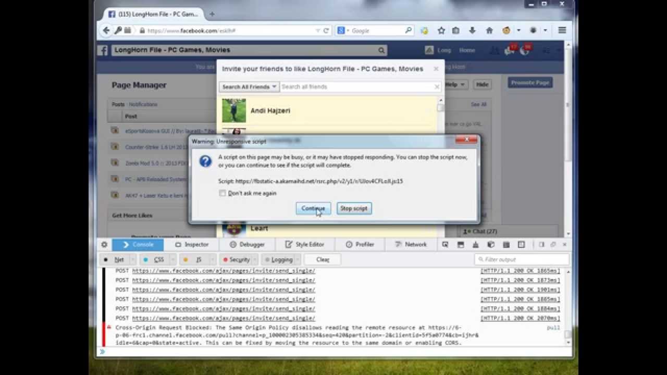Click the magnifier in the Facebook search bar
Image resolution: width=667 pixels, height=375 pixels.
coord(381,51)
